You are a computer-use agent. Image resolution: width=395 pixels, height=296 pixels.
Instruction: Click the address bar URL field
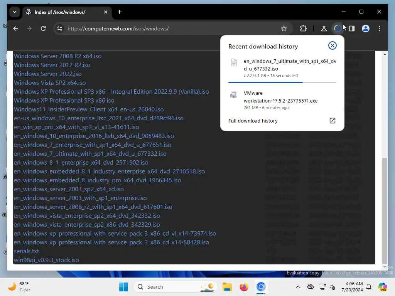click(x=173, y=29)
